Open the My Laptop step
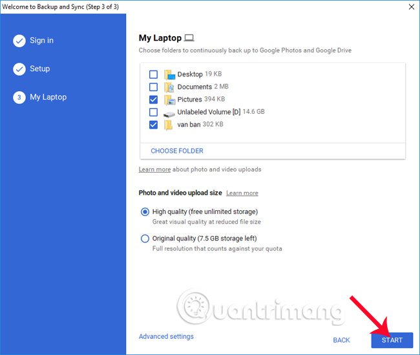420x355 pixels. 48,97
